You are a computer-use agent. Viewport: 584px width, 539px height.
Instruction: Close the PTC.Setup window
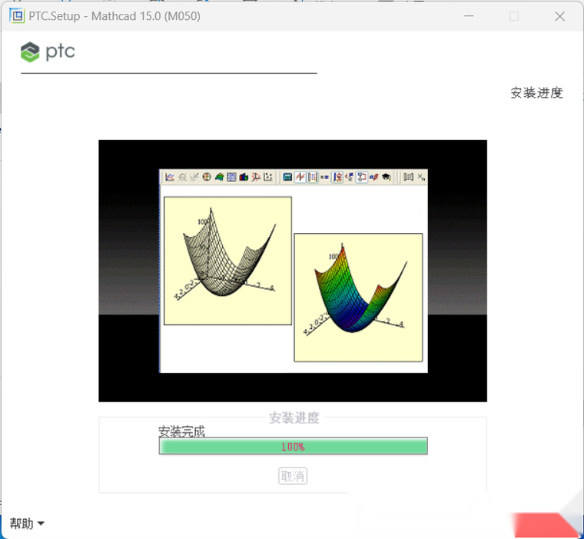(559, 16)
